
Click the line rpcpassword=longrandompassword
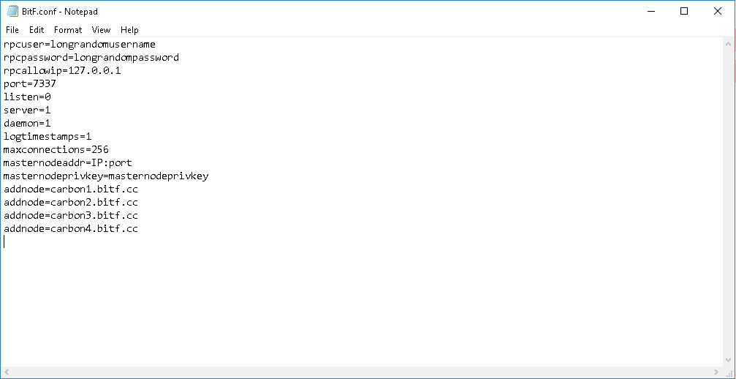point(91,58)
